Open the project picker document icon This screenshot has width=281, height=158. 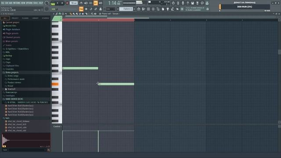(163, 9)
